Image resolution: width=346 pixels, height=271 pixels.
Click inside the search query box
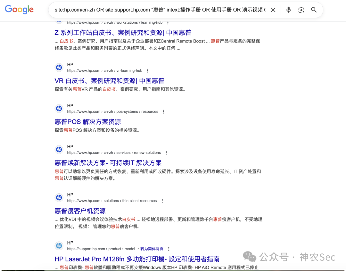160,10
